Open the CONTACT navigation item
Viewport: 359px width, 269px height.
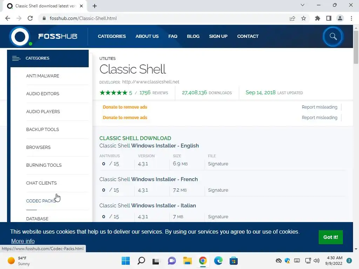[x=248, y=36]
